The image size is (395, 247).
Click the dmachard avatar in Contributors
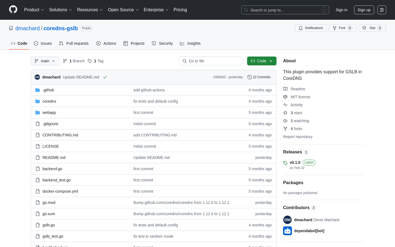[287, 220]
